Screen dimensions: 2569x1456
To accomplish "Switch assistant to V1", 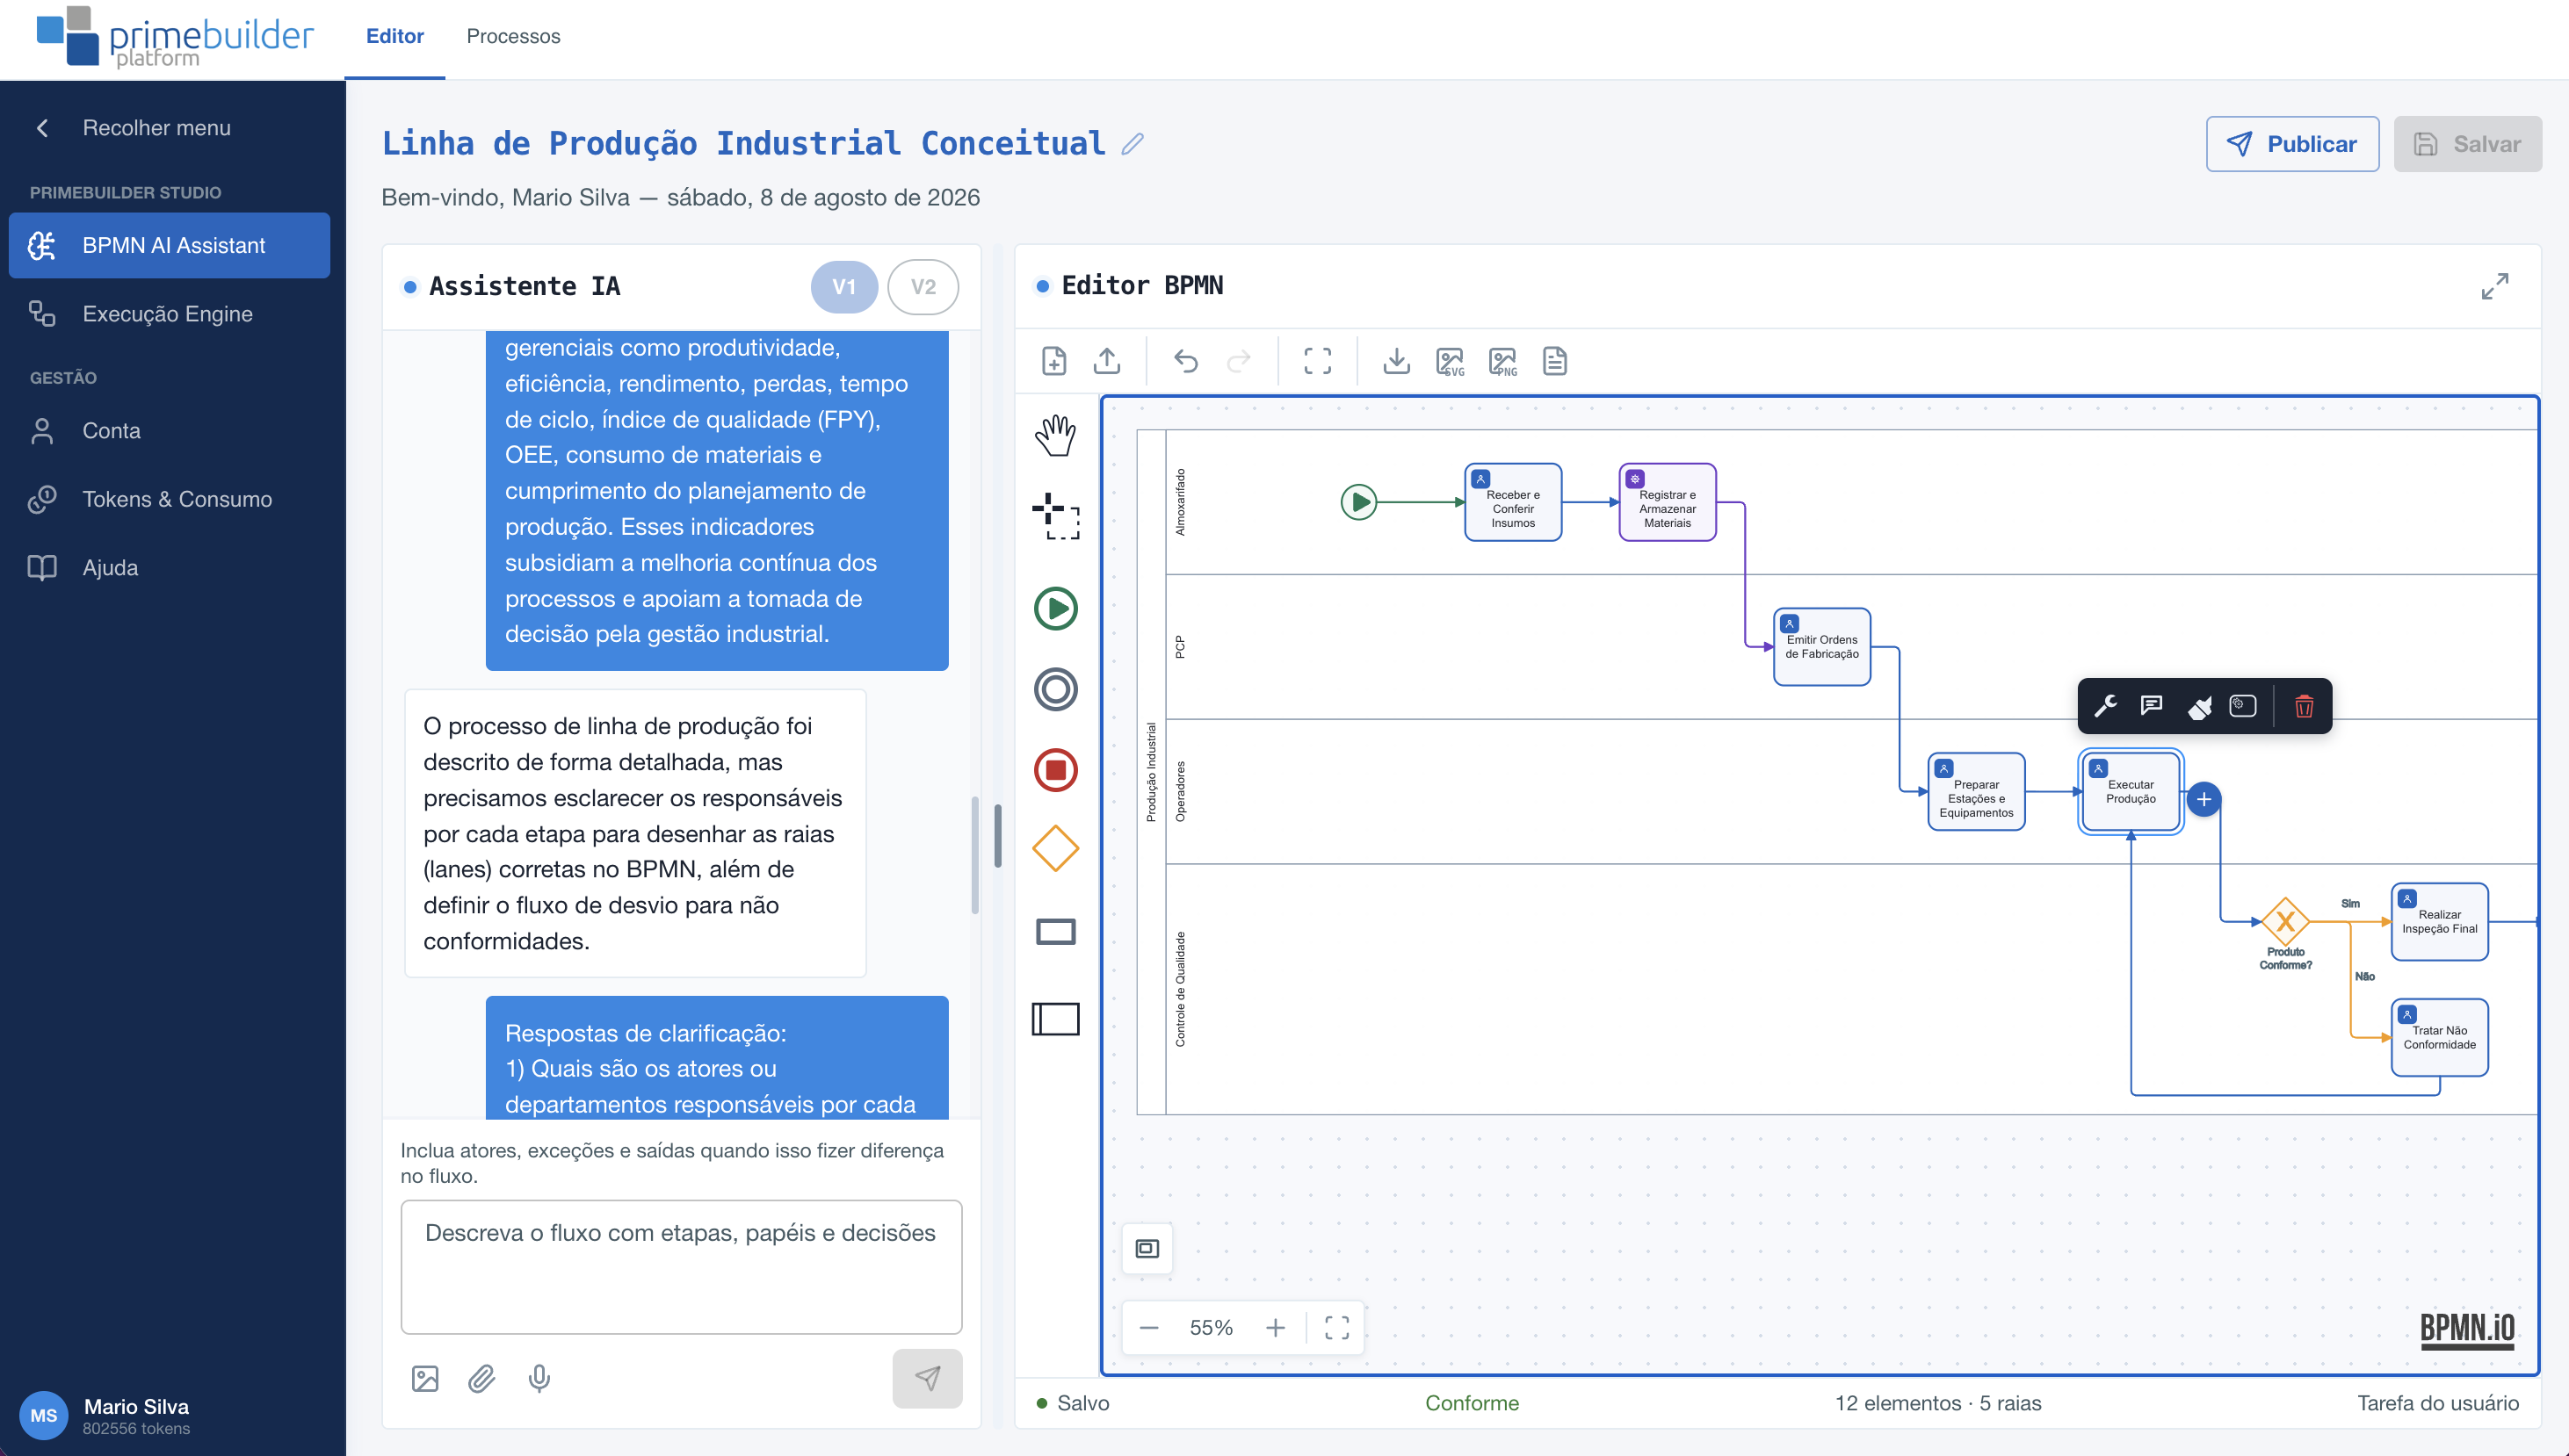I will 843,287.
